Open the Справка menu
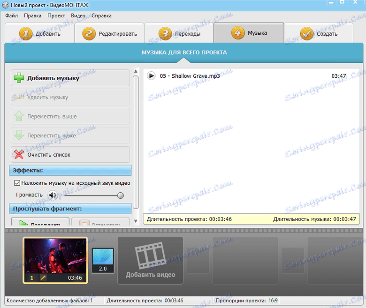The height and width of the screenshot is (308, 366). click(x=101, y=15)
